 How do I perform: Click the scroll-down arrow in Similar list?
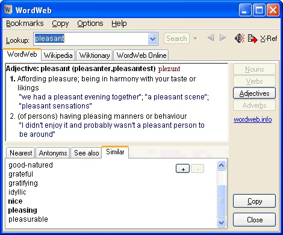[221, 222]
